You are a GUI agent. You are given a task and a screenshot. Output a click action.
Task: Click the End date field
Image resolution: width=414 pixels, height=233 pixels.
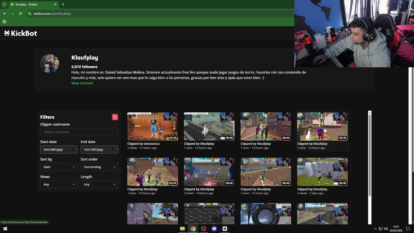tap(99, 150)
